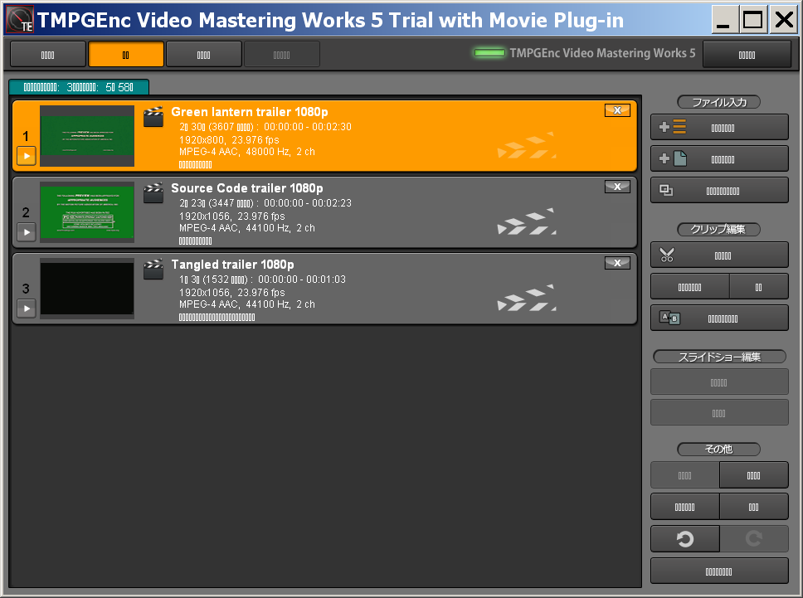Click the クリップ編集 section header
Screen dimensions: 803x598
coord(719,229)
